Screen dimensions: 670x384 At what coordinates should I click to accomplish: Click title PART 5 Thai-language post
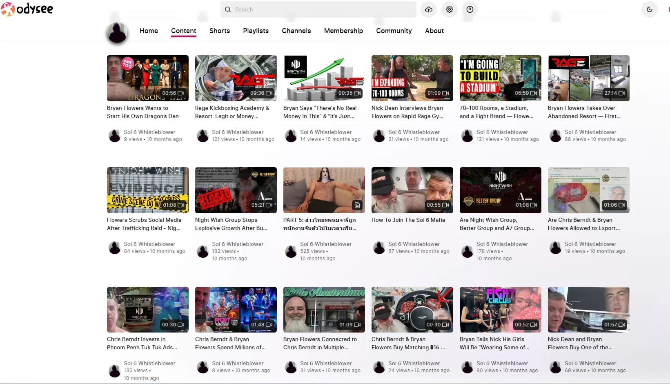[320, 224]
